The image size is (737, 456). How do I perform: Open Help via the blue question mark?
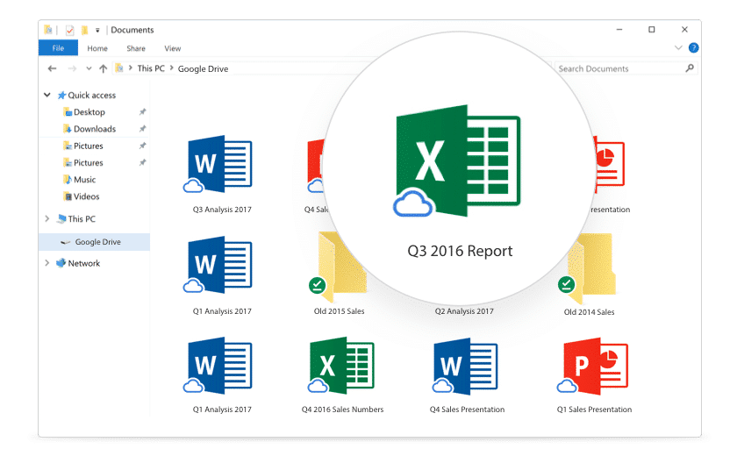tap(693, 48)
